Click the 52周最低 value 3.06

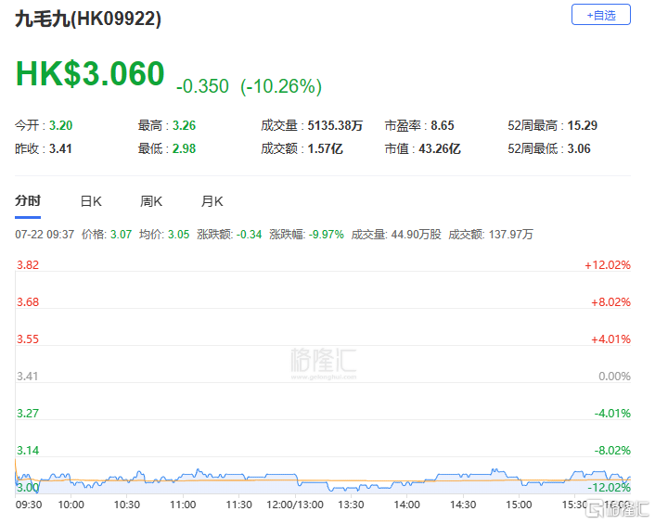[579, 148]
